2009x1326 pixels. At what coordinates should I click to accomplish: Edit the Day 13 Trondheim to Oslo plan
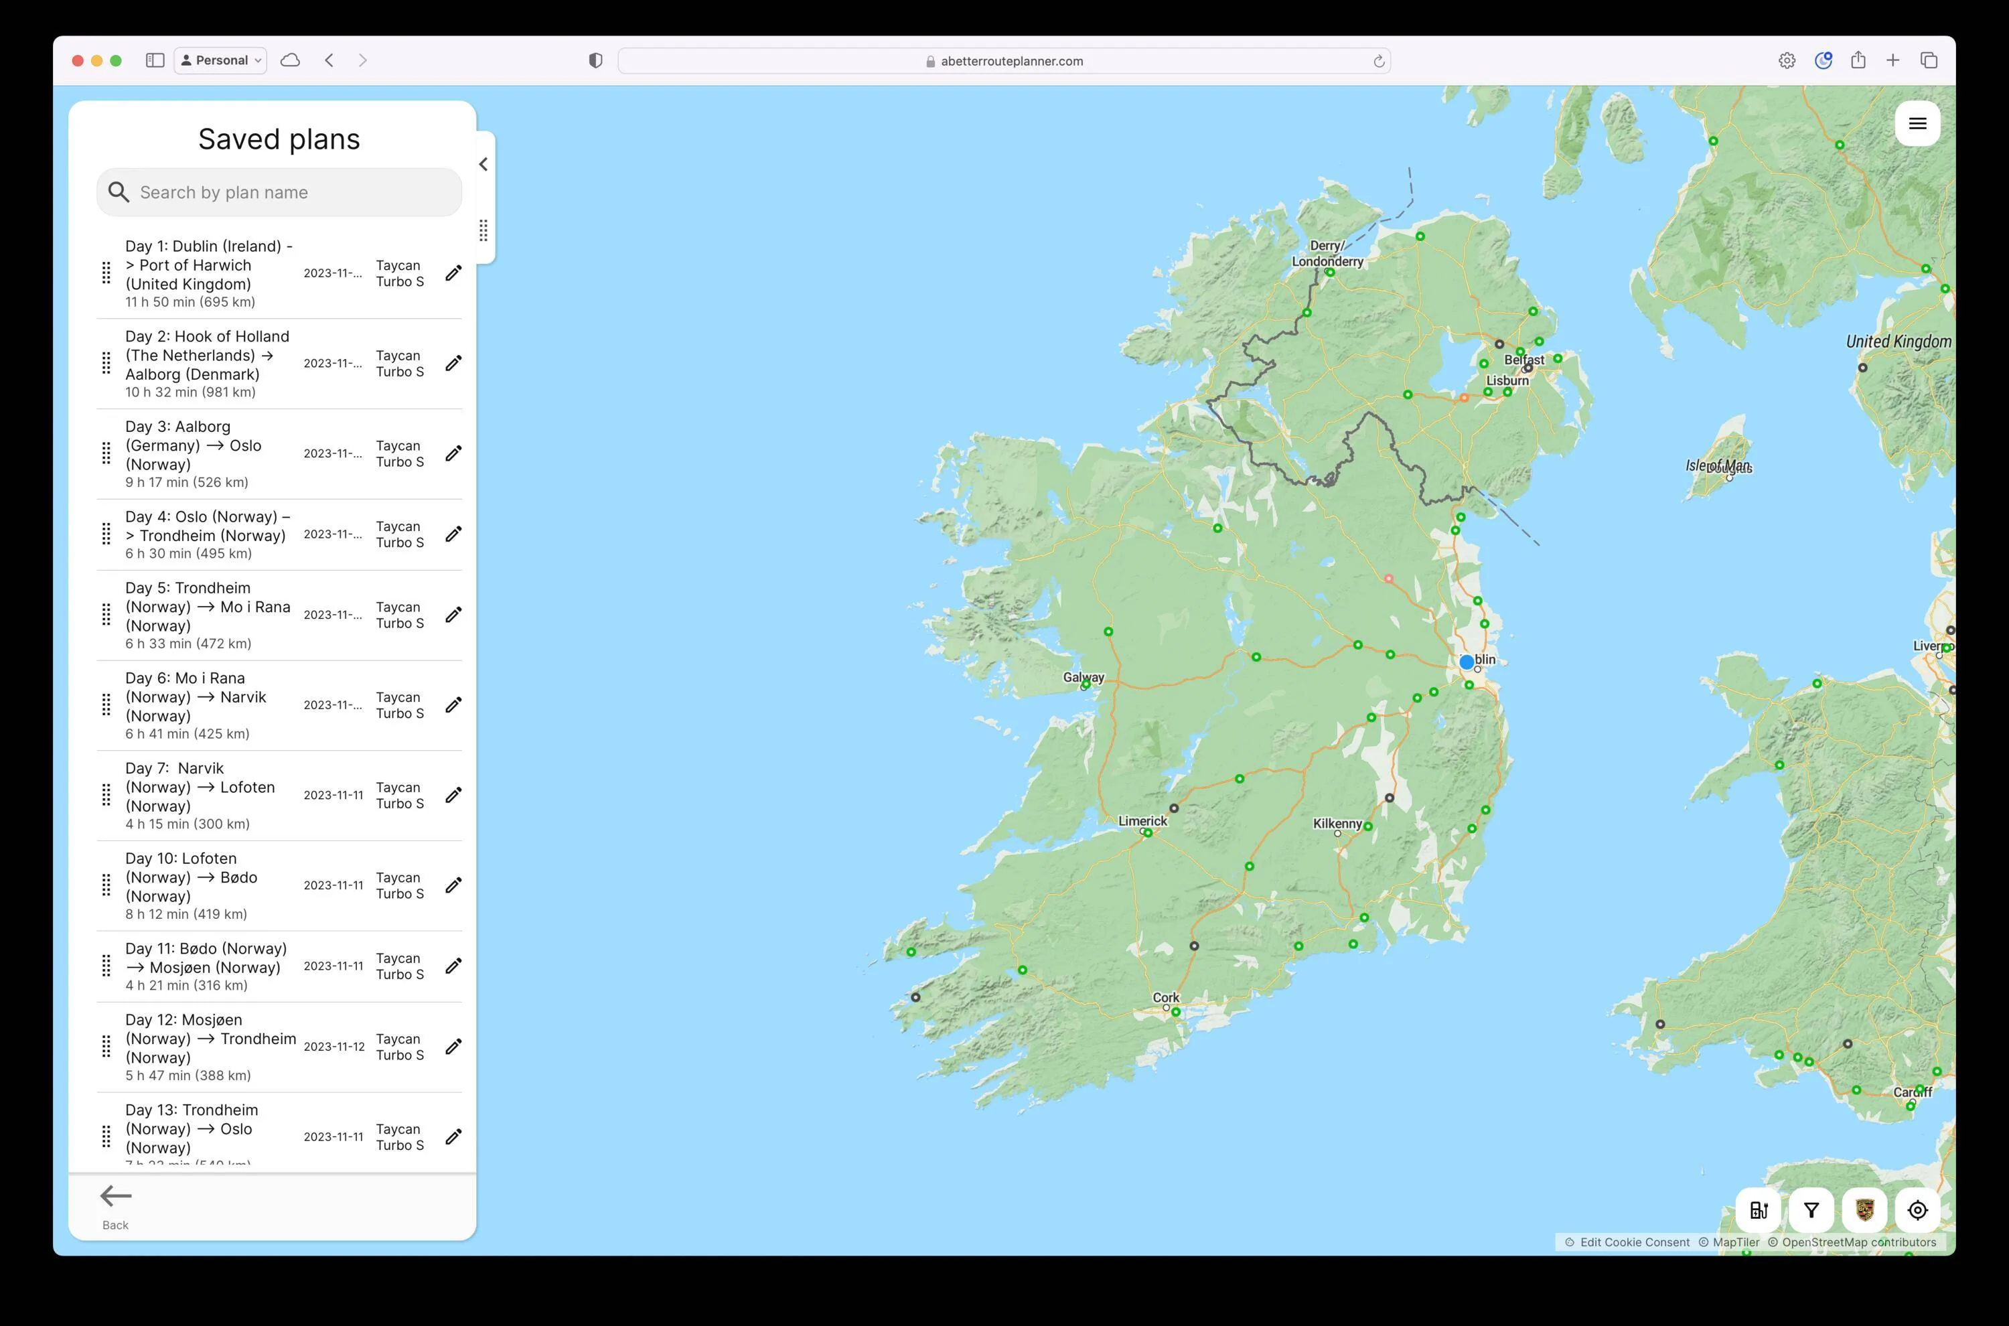pyautogui.click(x=453, y=1136)
